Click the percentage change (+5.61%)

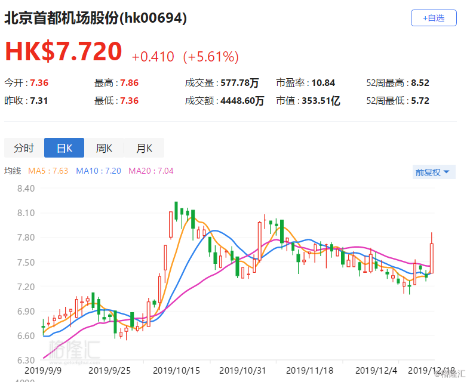pyautogui.click(x=211, y=57)
